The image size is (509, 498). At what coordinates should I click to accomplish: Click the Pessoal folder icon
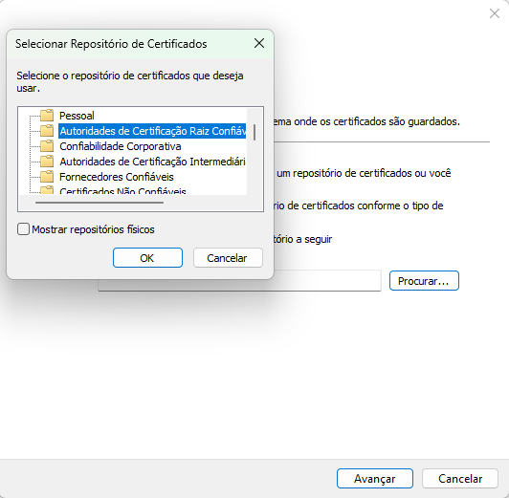(47, 115)
